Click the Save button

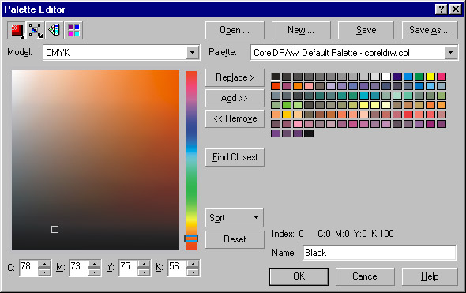(x=366, y=30)
